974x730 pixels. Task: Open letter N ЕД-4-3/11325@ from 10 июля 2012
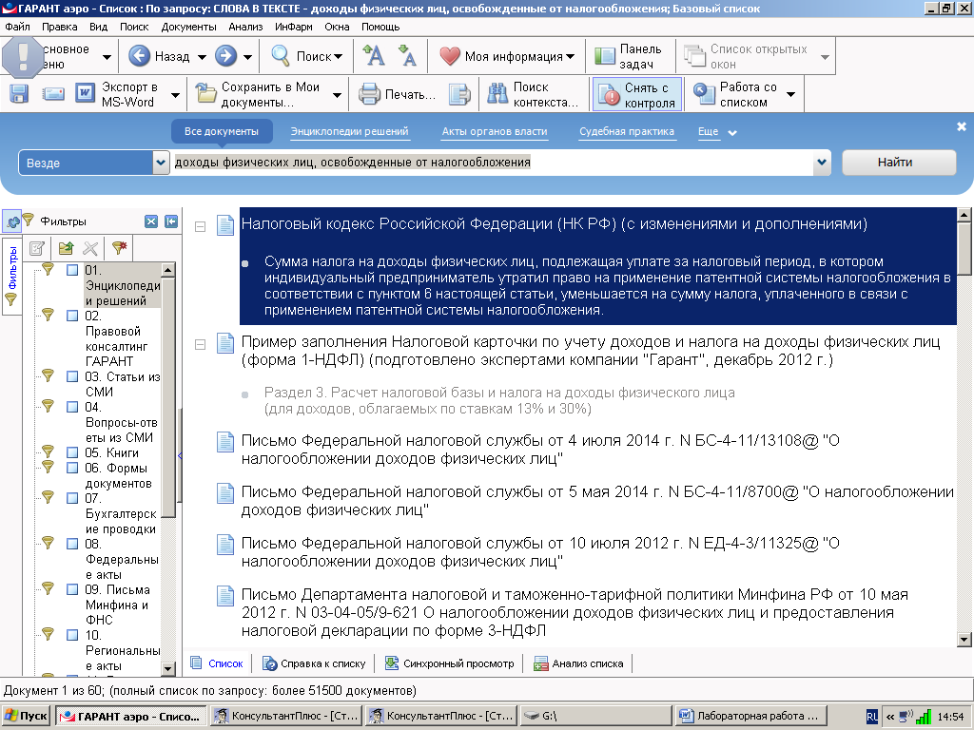[x=540, y=552]
